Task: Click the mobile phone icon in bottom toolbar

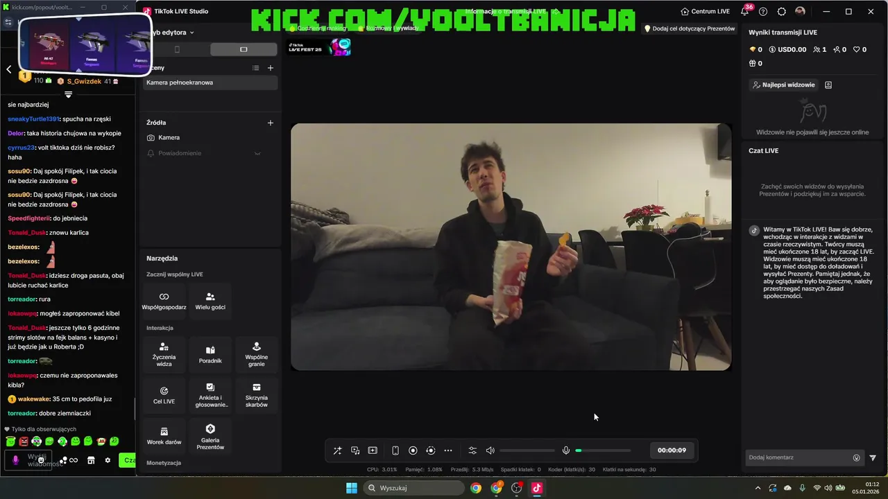Action: [x=395, y=450]
